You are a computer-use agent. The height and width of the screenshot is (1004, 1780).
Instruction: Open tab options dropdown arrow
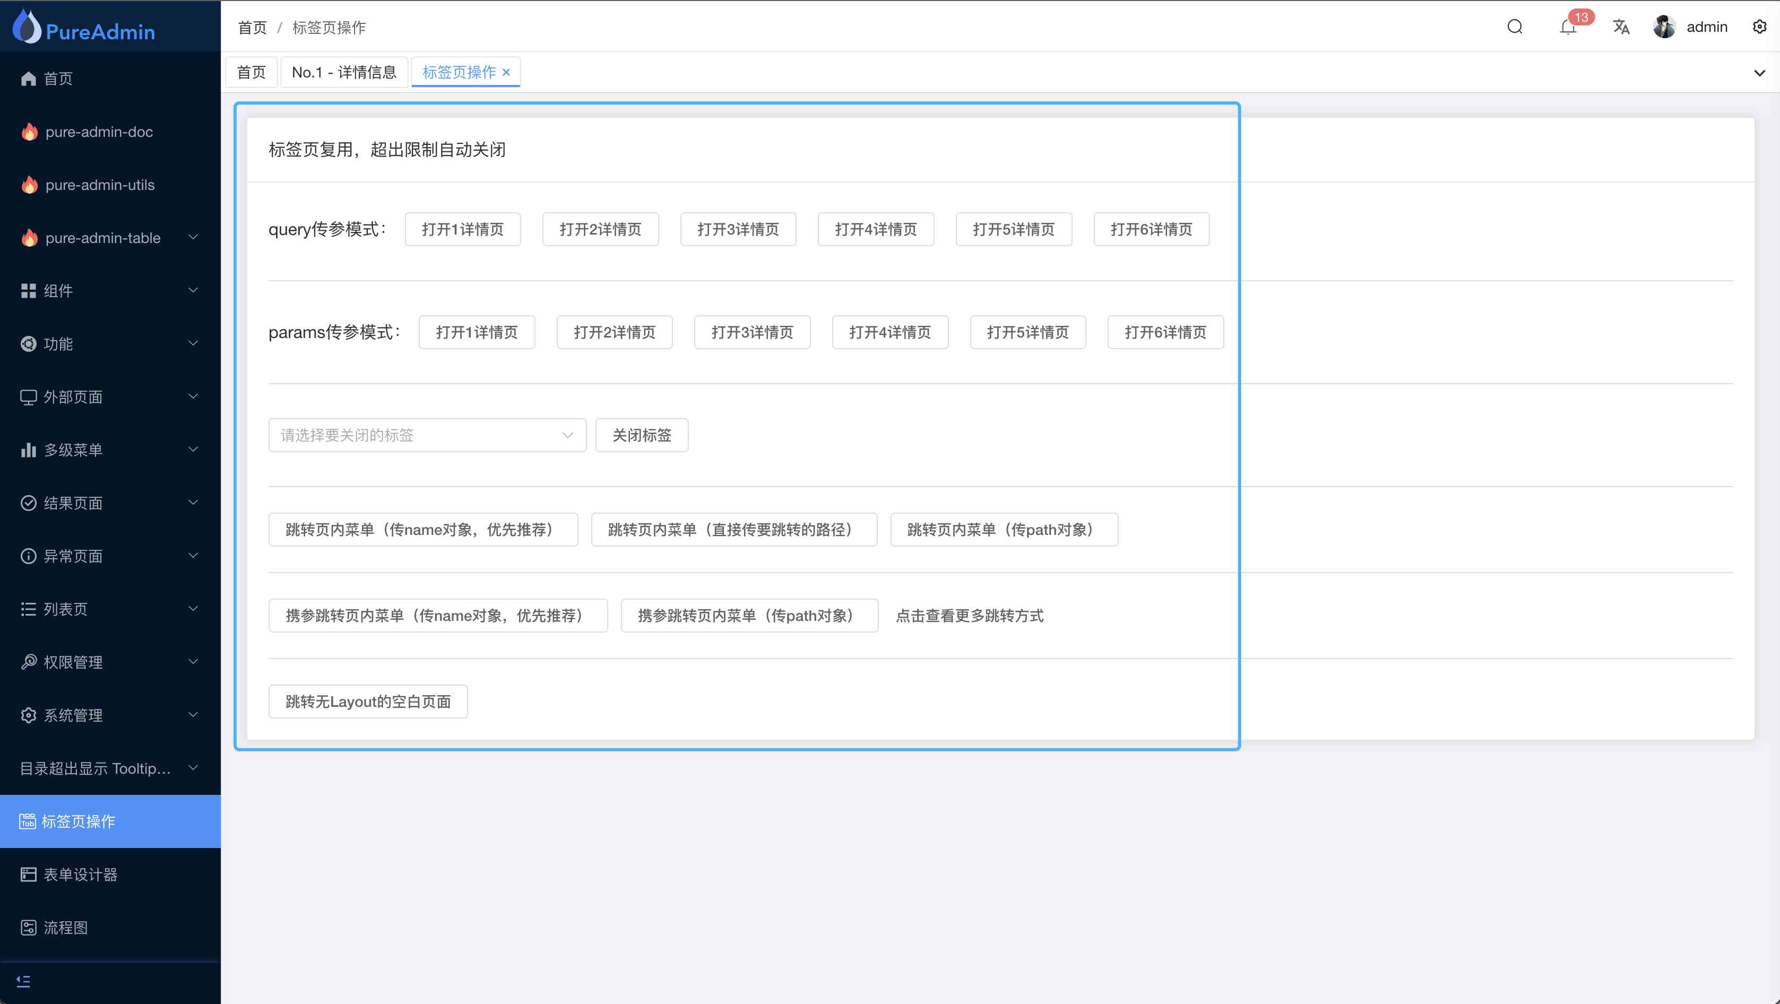point(1759,73)
